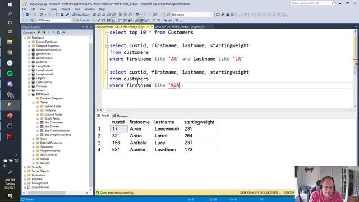Click the Open File folder icon
The image size is (359, 202).
point(57,15)
